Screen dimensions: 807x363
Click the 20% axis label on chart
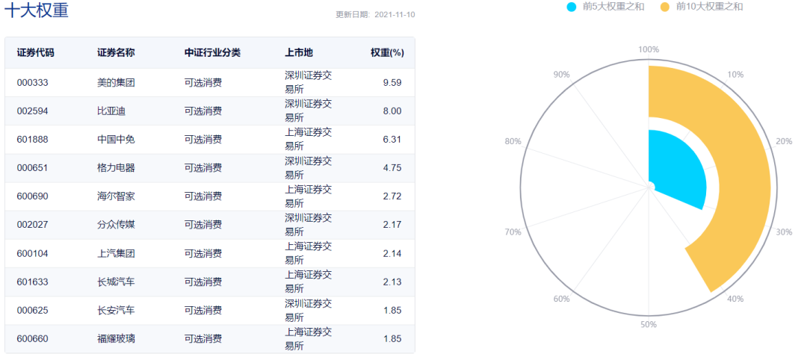[784, 141]
